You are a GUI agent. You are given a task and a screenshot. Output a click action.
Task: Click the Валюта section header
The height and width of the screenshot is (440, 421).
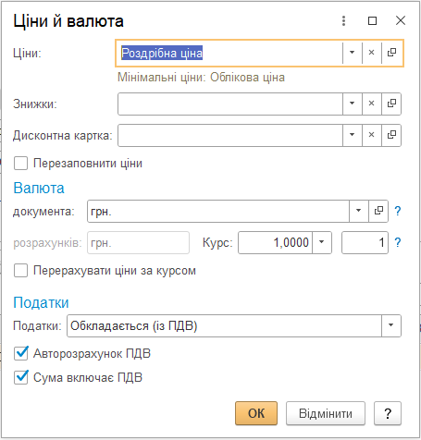(x=39, y=189)
